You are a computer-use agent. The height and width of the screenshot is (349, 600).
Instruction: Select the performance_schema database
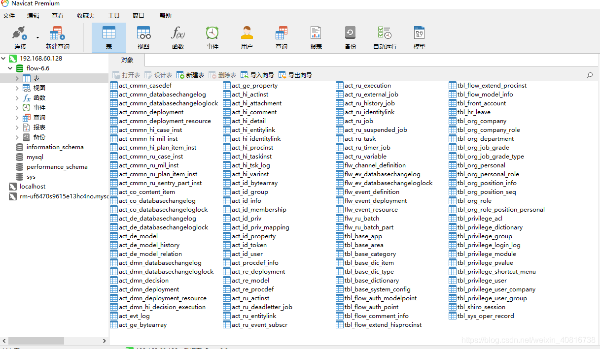click(x=57, y=167)
